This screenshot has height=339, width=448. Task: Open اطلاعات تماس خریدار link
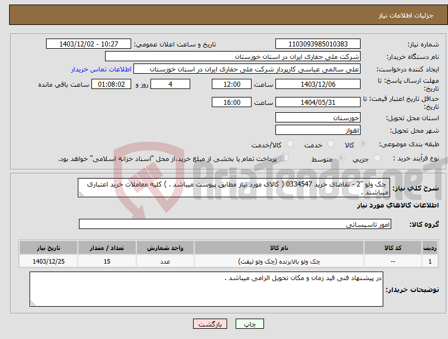[x=101, y=69]
